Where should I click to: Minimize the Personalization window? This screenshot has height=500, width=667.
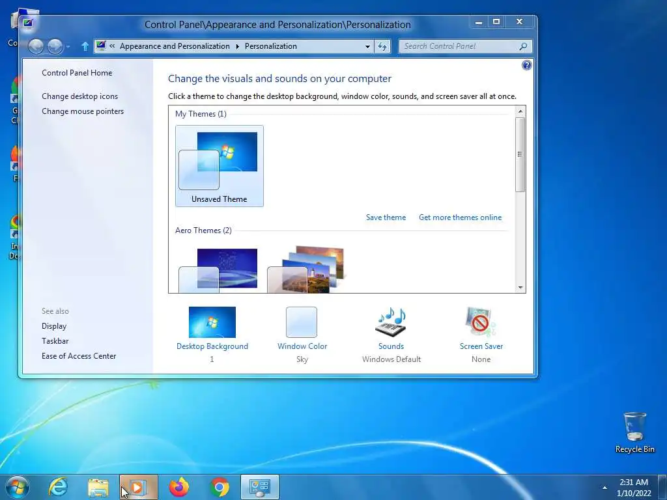pos(479,21)
